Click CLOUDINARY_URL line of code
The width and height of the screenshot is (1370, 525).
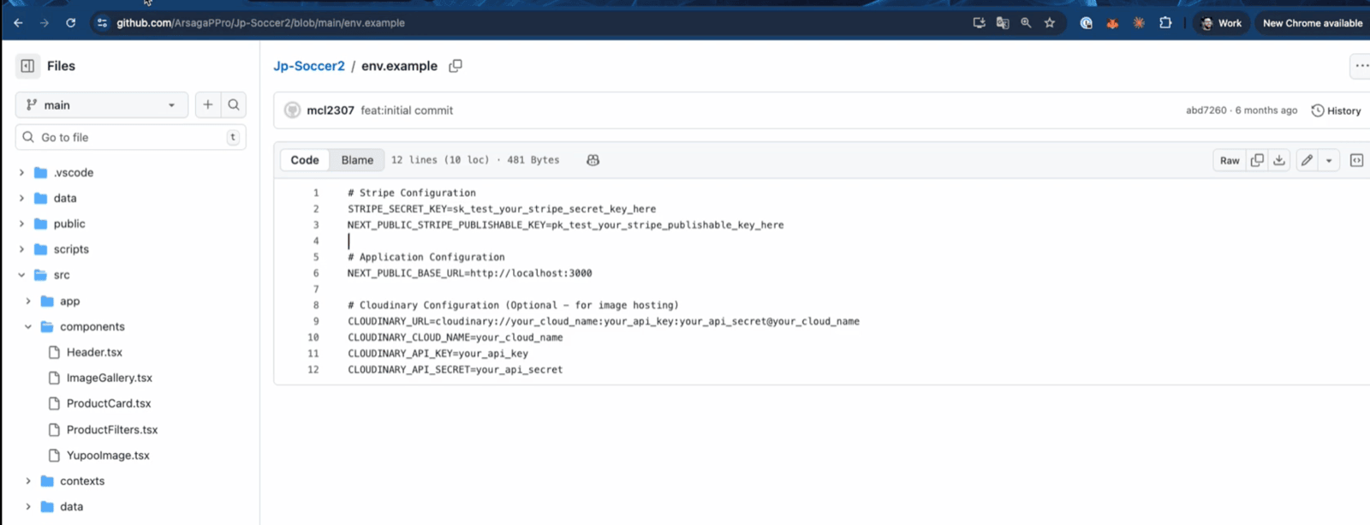(x=604, y=321)
